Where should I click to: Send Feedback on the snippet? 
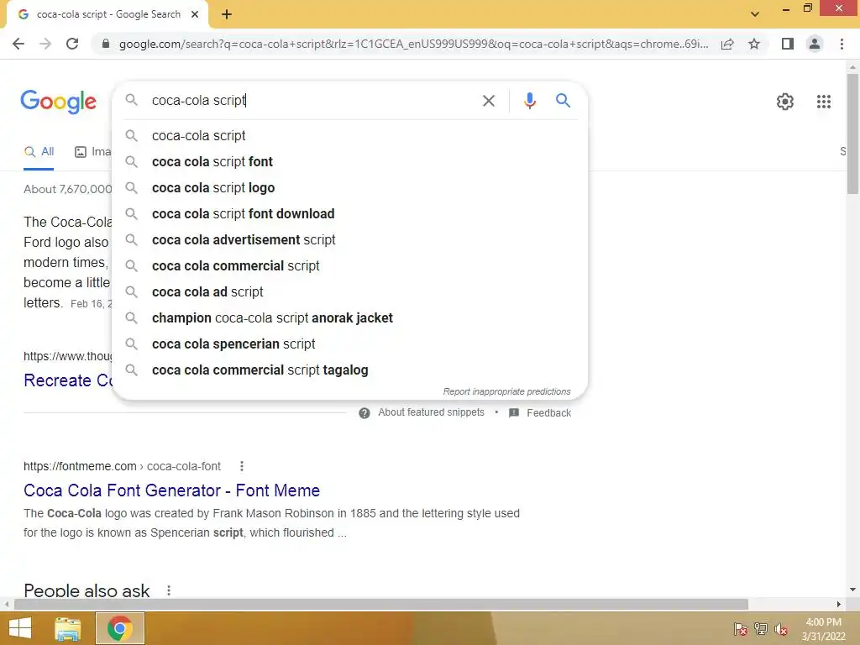[x=540, y=413]
